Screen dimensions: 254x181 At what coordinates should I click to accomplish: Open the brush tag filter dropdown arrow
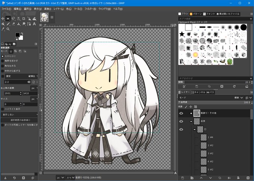251,19
